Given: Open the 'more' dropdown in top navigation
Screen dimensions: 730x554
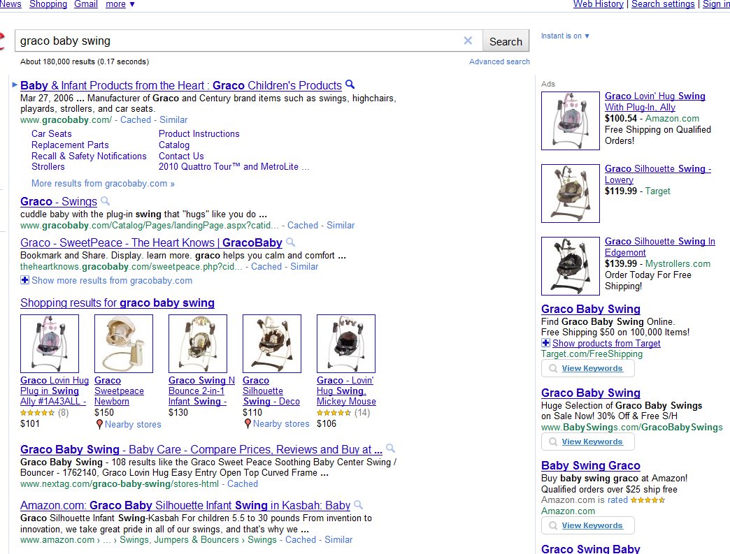Looking at the screenshot, I should pos(120,4).
